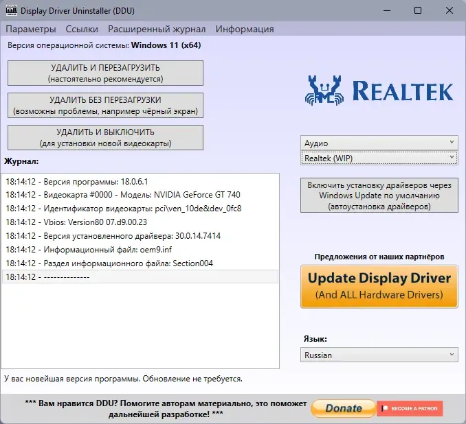This screenshot has width=466, height=424.
Task: Select log line with Section004
Action: tap(140, 263)
